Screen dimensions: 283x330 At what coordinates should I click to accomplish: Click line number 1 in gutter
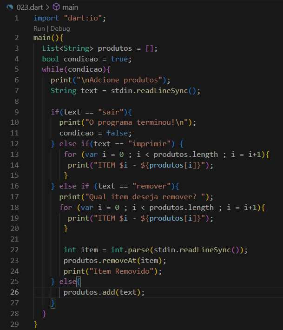tap(17, 18)
